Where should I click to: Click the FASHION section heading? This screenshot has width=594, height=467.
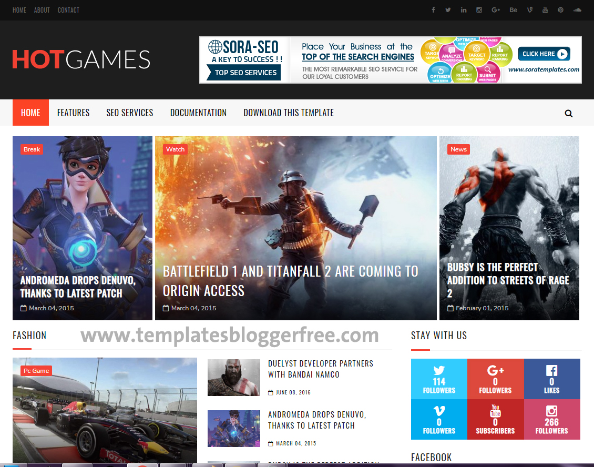click(29, 336)
